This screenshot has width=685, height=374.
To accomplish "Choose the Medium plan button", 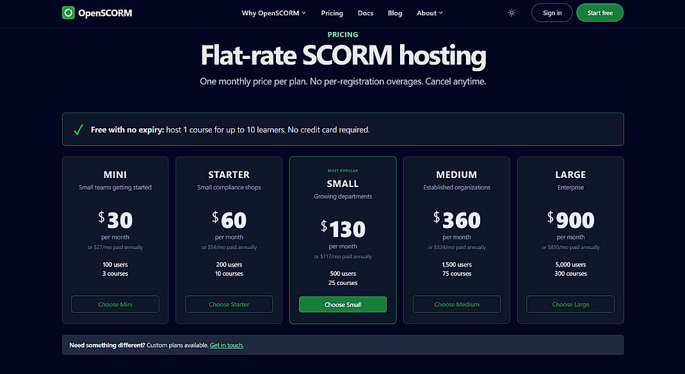I will (x=456, y=304).
